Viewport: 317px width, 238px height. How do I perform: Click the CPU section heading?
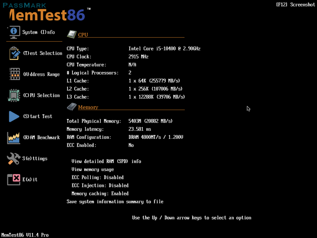click(x=83, y=35)
